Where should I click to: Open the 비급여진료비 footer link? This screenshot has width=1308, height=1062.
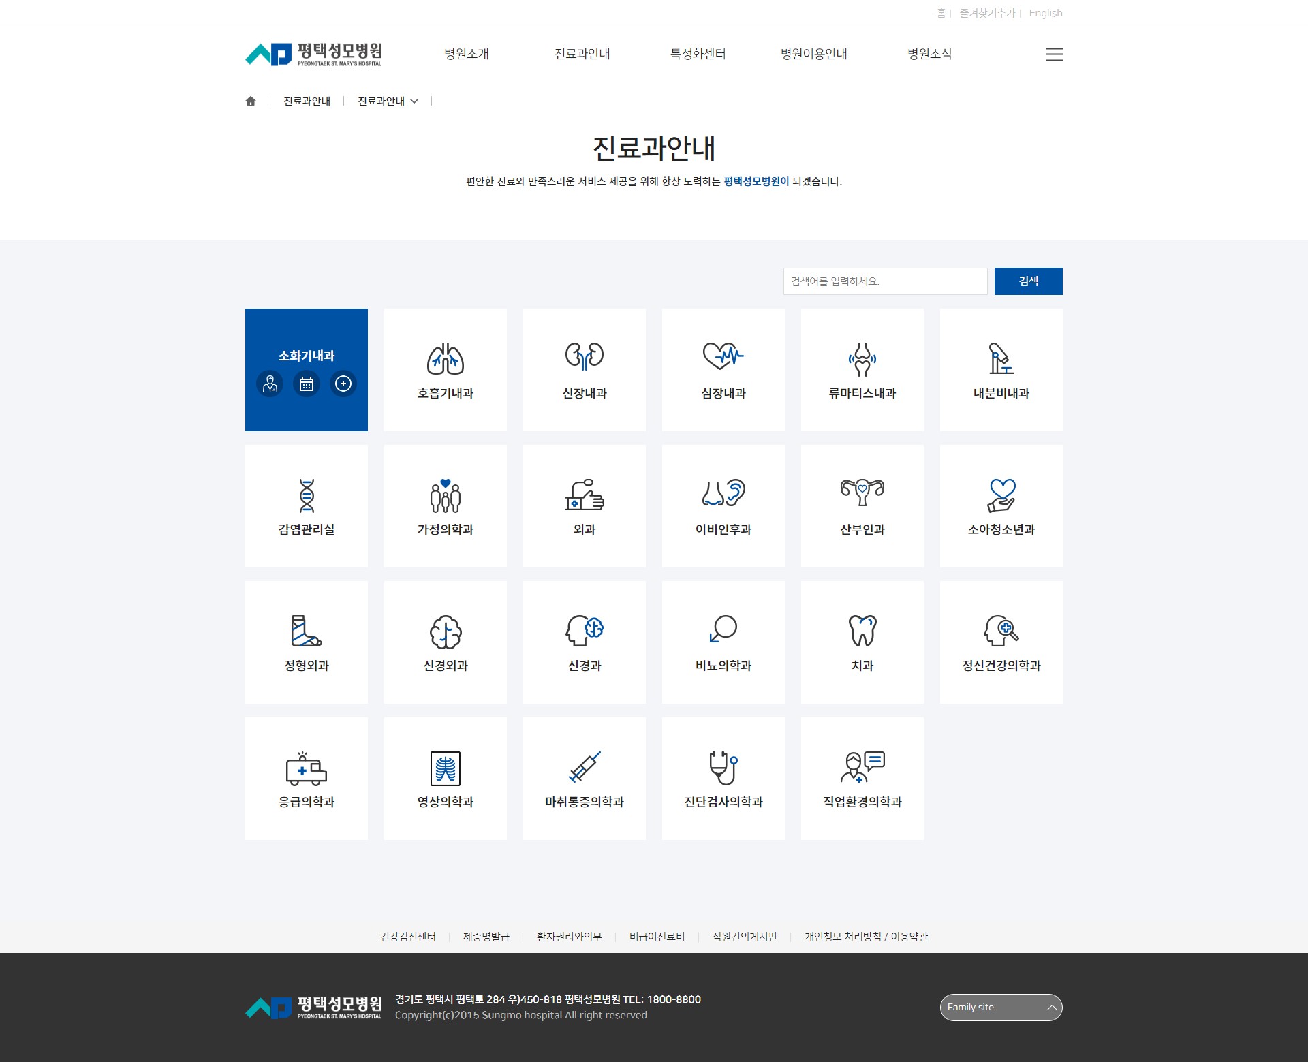(x=657, y=937)
